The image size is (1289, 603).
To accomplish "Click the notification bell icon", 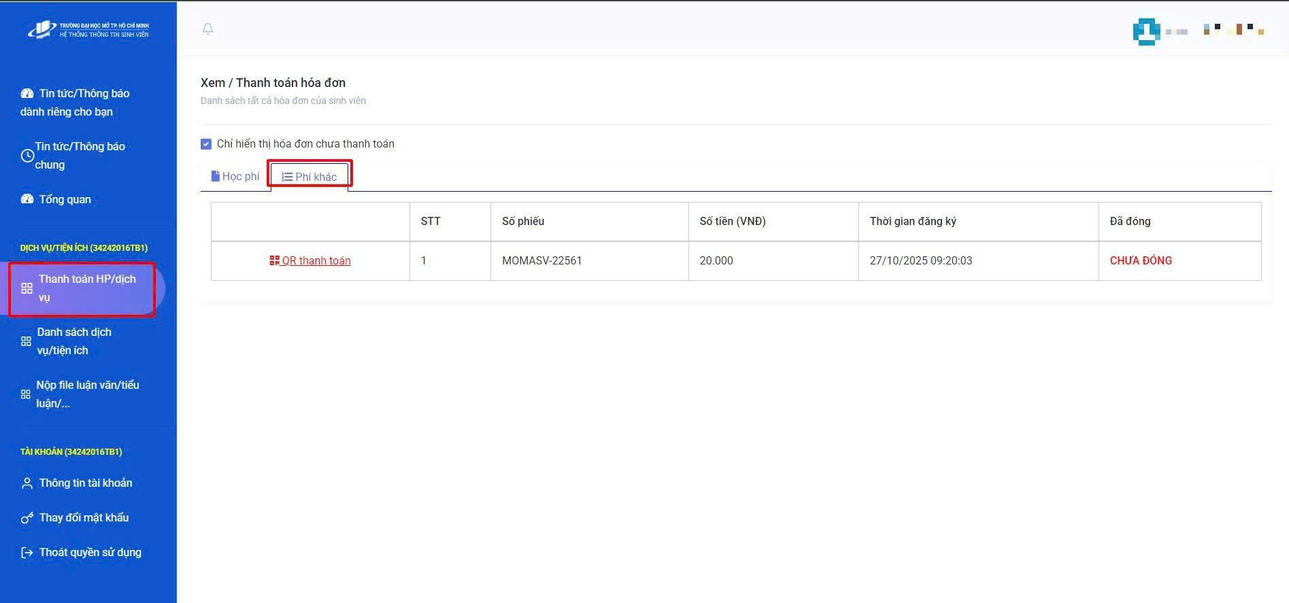I will tap(208, 29).
